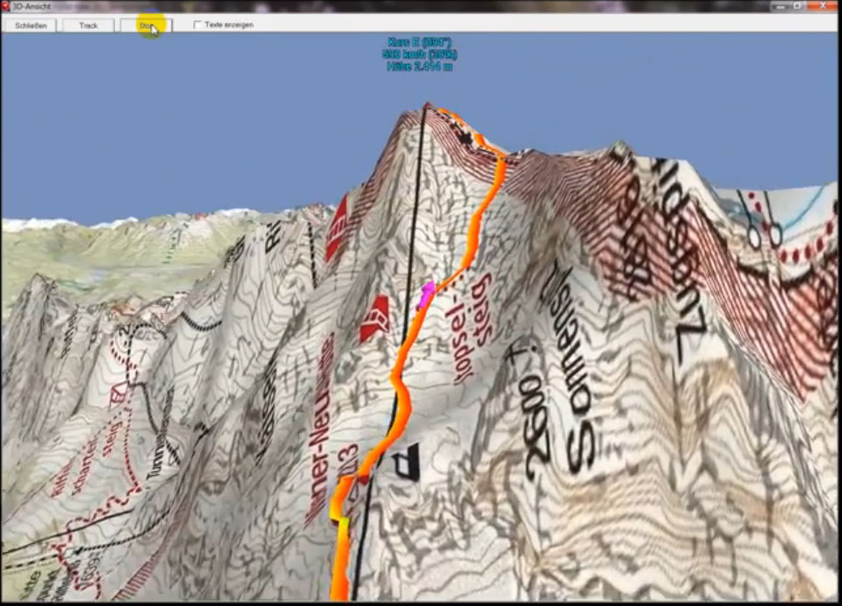Viewport: 842px width, 606px height.
Task: Click the lower red hut symbol beside the track
Action: point(374,319)
